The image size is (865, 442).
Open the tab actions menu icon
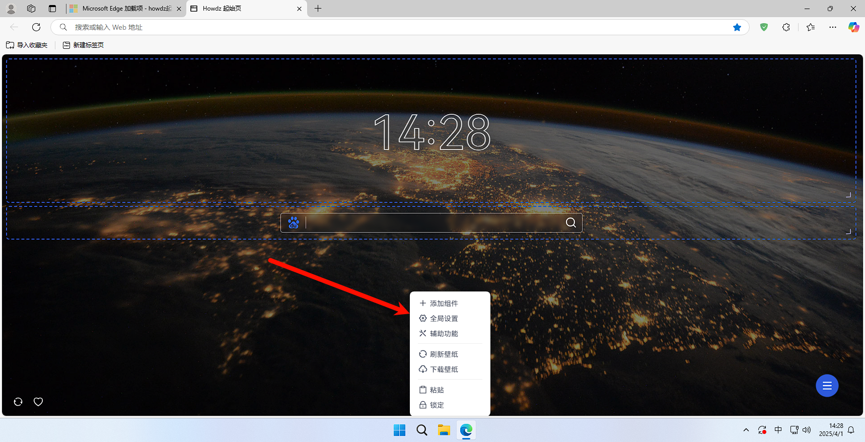coord(52,9)
